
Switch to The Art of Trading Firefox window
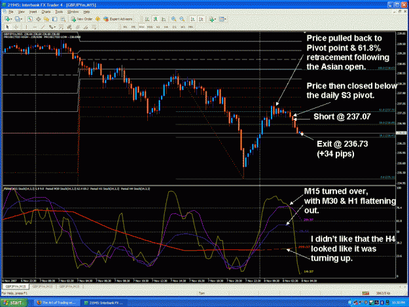pos(56,302)
